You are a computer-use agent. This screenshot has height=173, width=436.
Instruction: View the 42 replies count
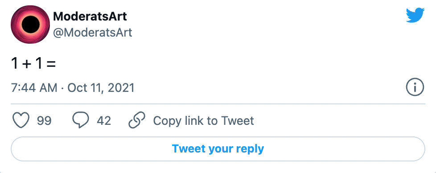(x=104, y=121)
